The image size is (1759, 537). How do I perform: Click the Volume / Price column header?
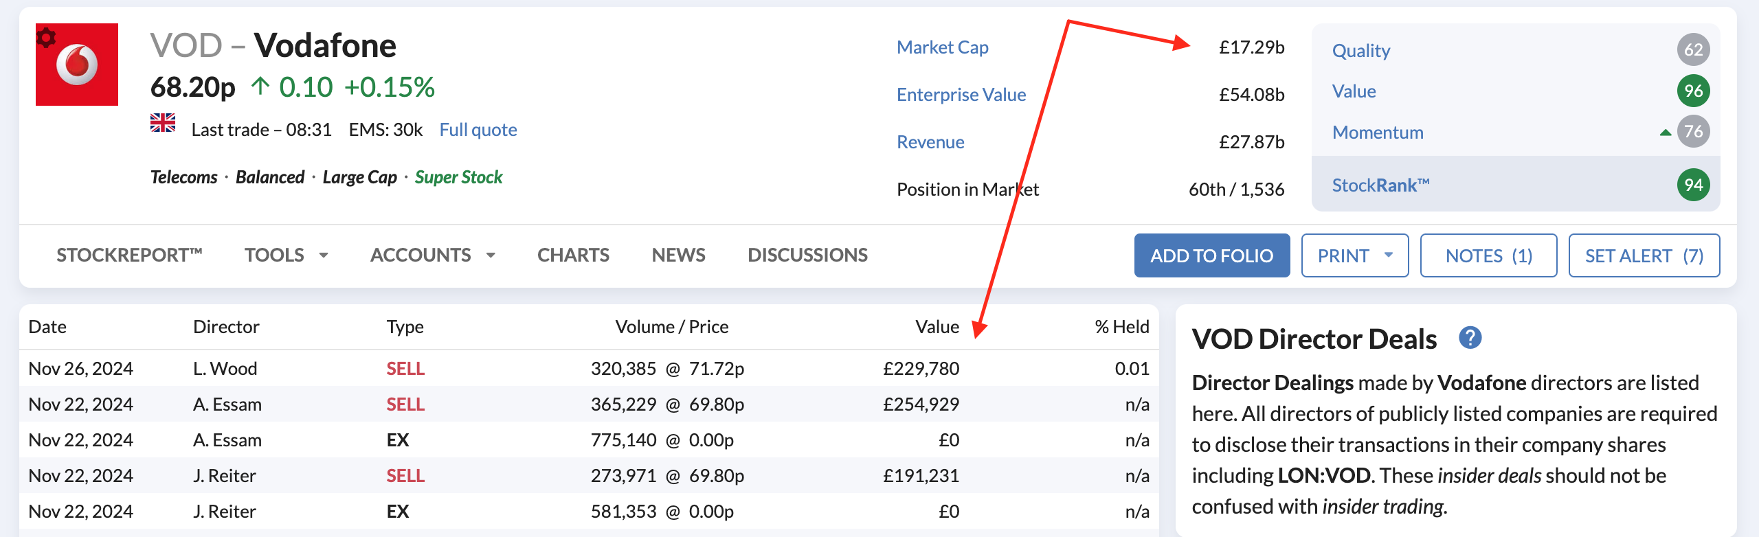click(672, 327)
